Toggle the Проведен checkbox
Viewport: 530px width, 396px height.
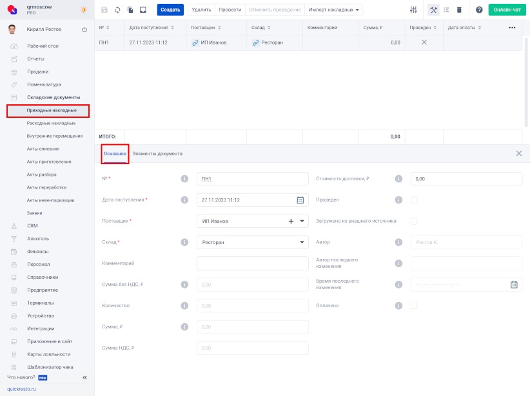[x=414, y=200]
